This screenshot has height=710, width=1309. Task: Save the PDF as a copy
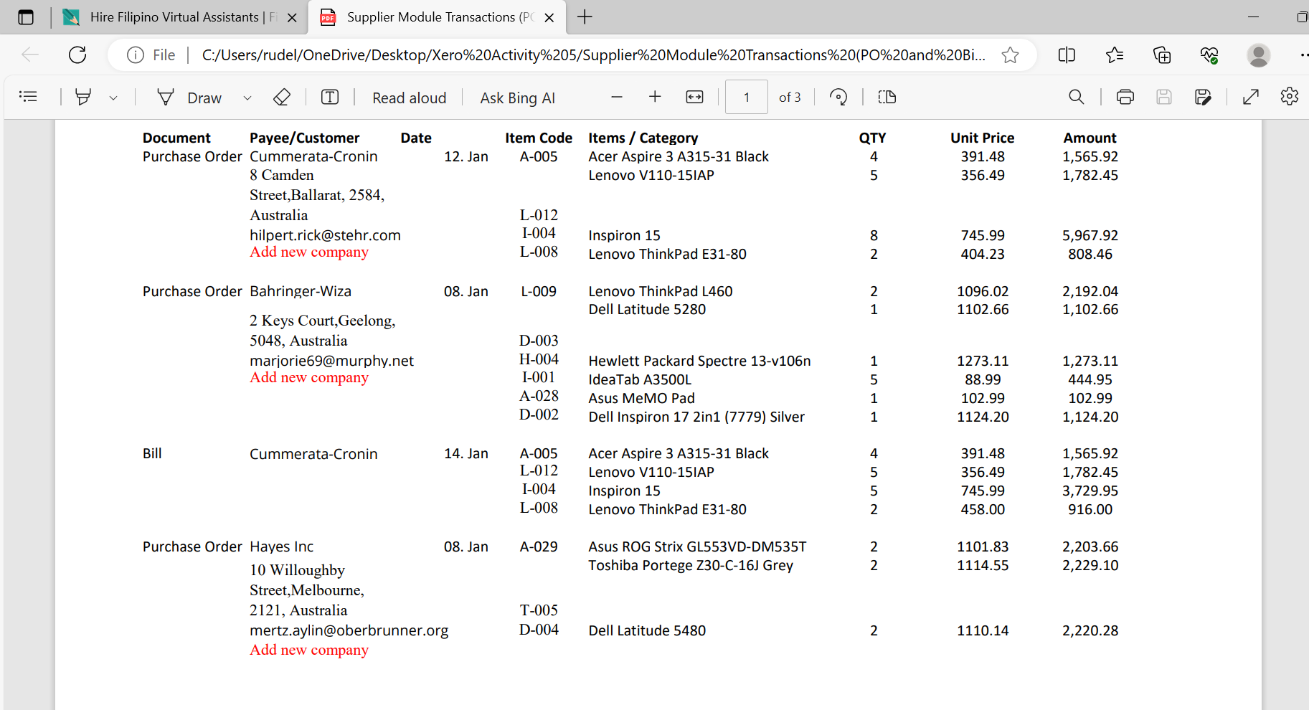point(1203,97)
